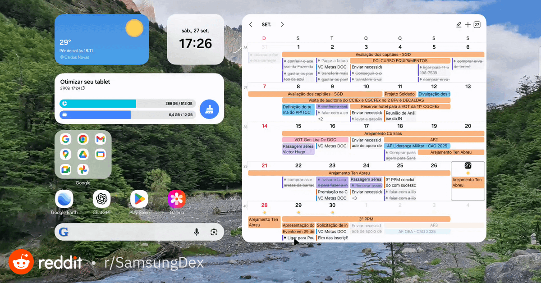This screenshot has width=541, height=283.
Task: Open Google Earth app
Action: [64, 199]
